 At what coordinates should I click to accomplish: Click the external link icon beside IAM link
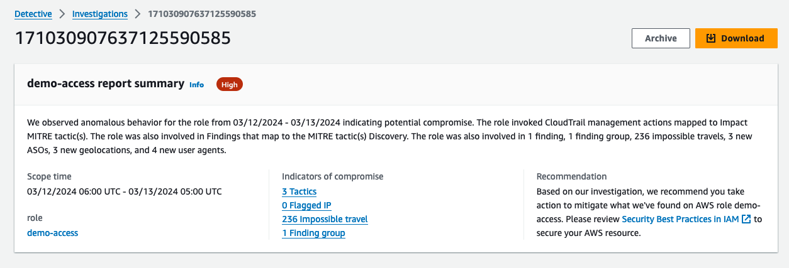pyautogui.click(x=746, y=220)
